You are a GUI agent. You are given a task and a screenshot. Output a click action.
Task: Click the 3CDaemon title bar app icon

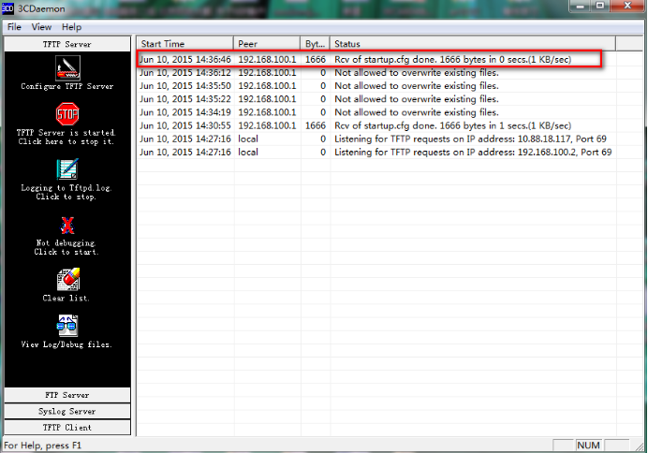(x=7, y=7)
